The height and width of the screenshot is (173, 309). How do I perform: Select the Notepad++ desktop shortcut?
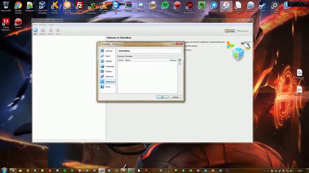pos(30,6)
